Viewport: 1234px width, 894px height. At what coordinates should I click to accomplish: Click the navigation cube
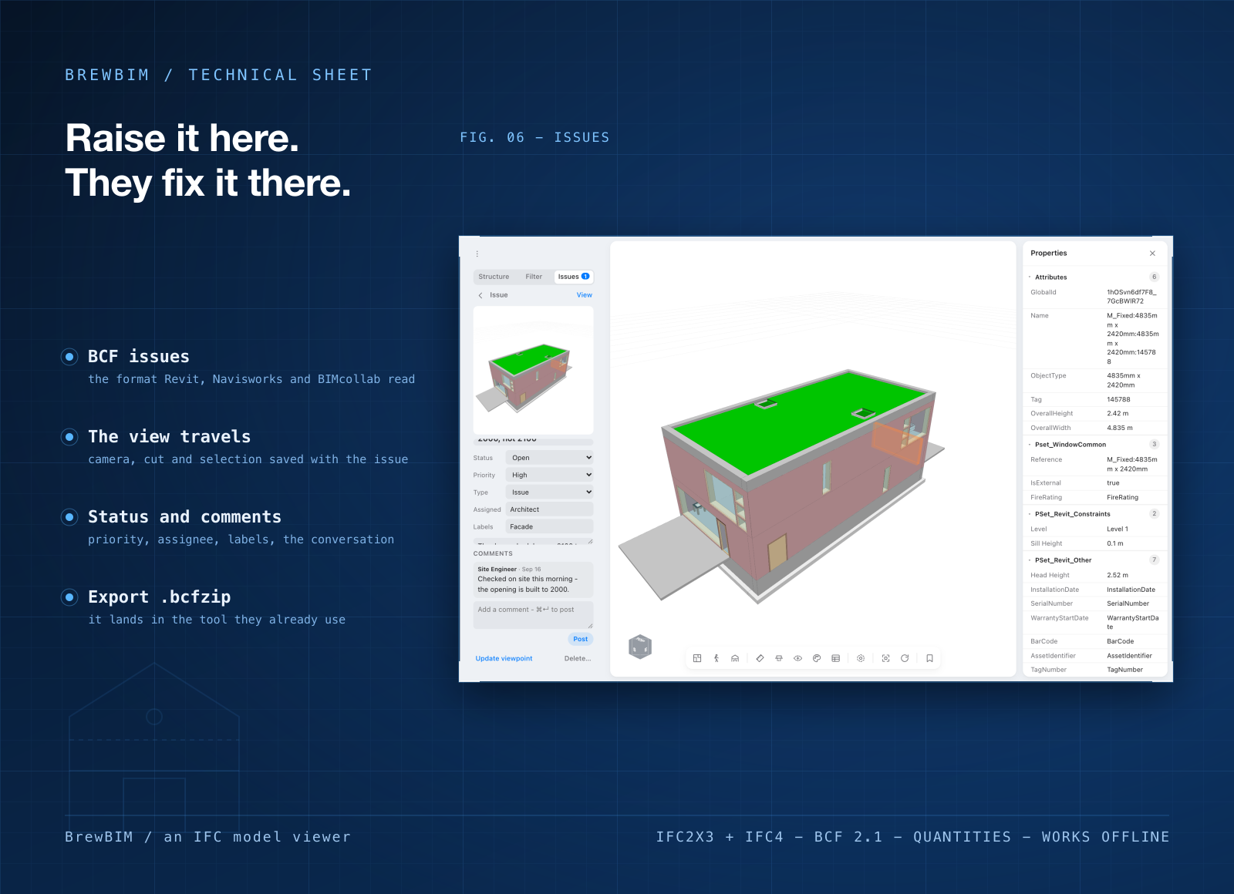pos(640,647)
